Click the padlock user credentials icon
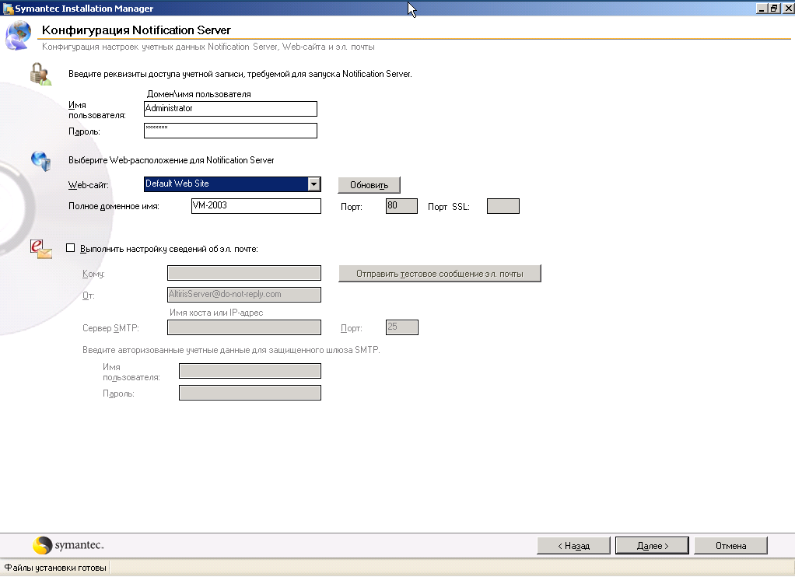Image resolution: width=795 pixels, height=577 pixels. click(40, 74)
